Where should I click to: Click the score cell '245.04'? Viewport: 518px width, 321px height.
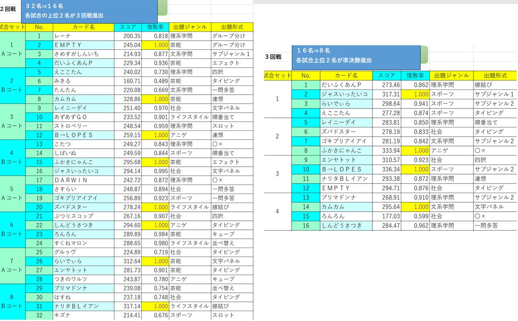click(128, 45)
